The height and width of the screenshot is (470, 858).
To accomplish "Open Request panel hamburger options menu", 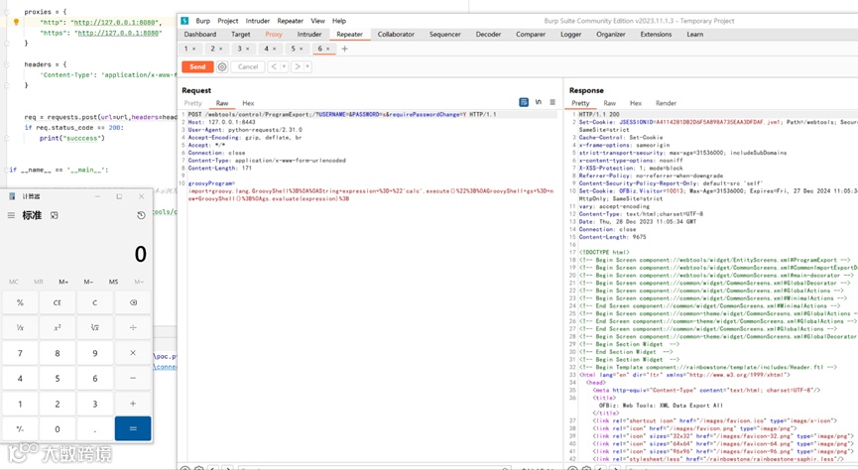I will pyautogui.click(x=552, y=102).
